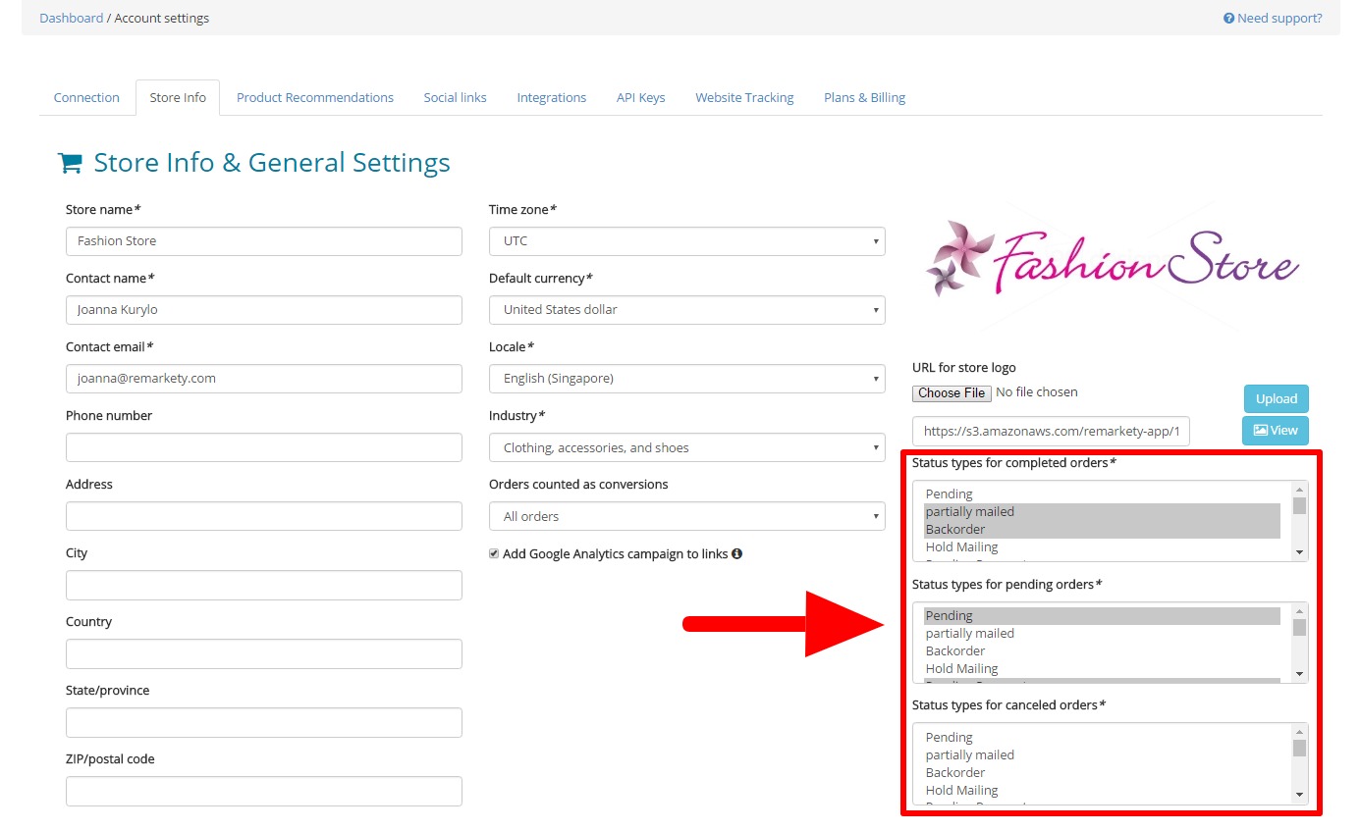This screenshot has width=1360, height=831.
Task: Switch to the Connection tab
Action: 86,97
